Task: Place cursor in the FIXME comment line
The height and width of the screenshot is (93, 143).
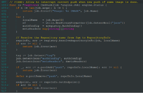Action: 74,2
